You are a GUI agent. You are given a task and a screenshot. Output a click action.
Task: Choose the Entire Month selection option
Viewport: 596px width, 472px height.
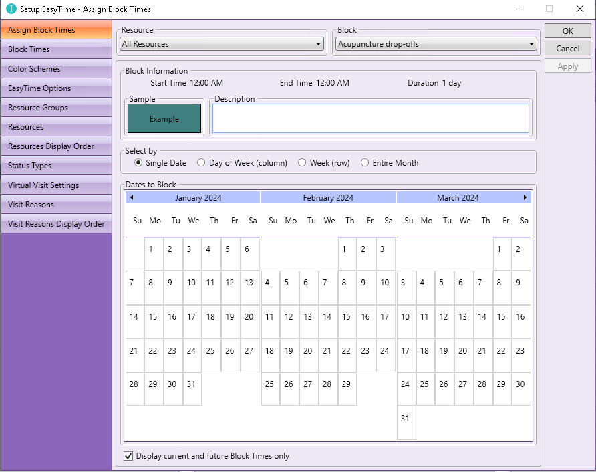[365, 162]
